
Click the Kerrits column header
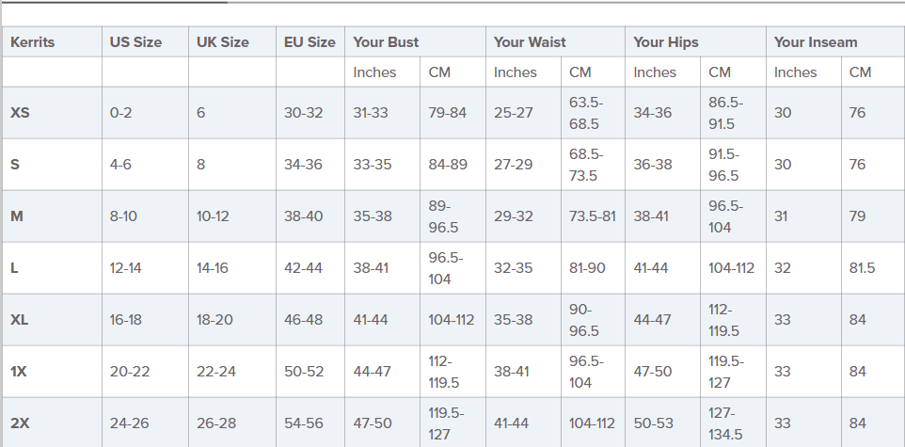33,42
